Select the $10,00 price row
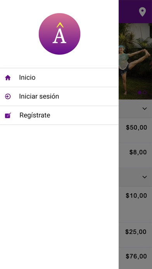Viewport: 152px width, 269px height. point(135,204)
